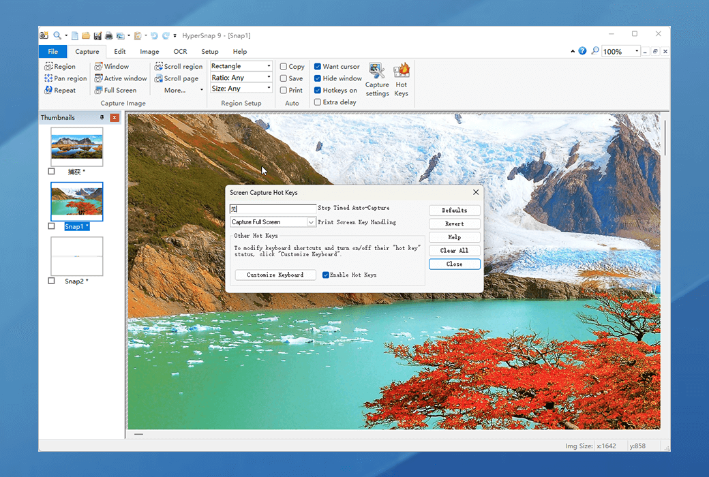Create a new image with the blank page icon
The width and height of the screenshot is (709, 477).
tap(75, 35)
